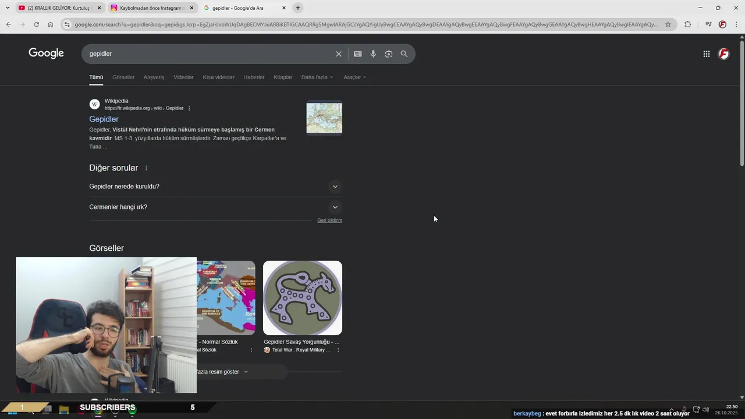
Task: Open the Chrome profile icon in toolbar
Action: click(722, 24)
